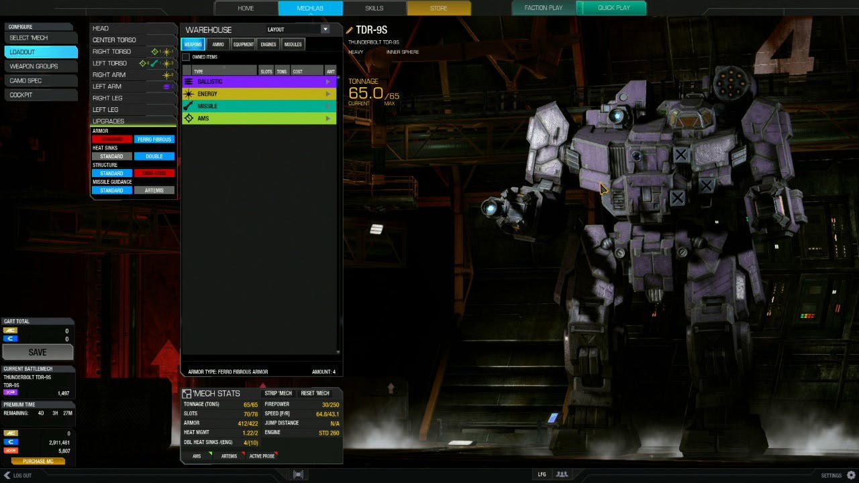Select Artemis missile guidance
859x483 pixels.
[x=154, y=191]
